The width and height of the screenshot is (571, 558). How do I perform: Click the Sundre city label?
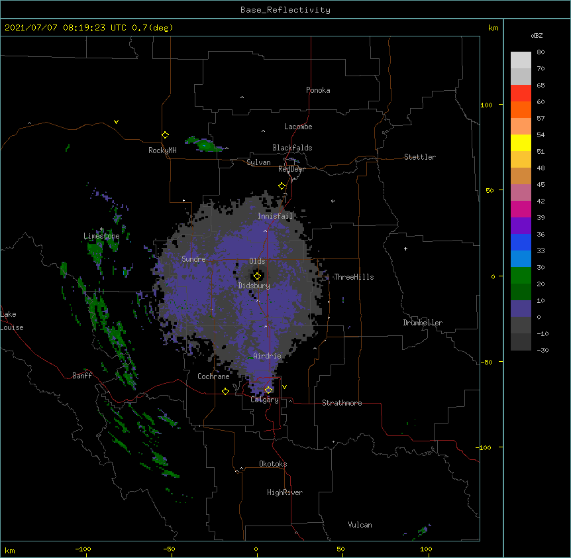pos(193,259)
